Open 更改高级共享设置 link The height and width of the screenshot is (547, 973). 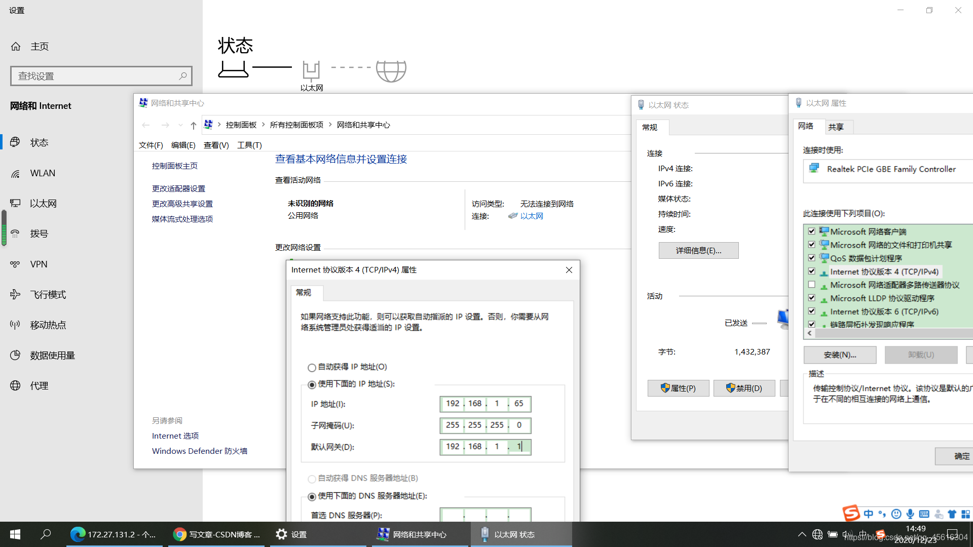tap(182, 204)
